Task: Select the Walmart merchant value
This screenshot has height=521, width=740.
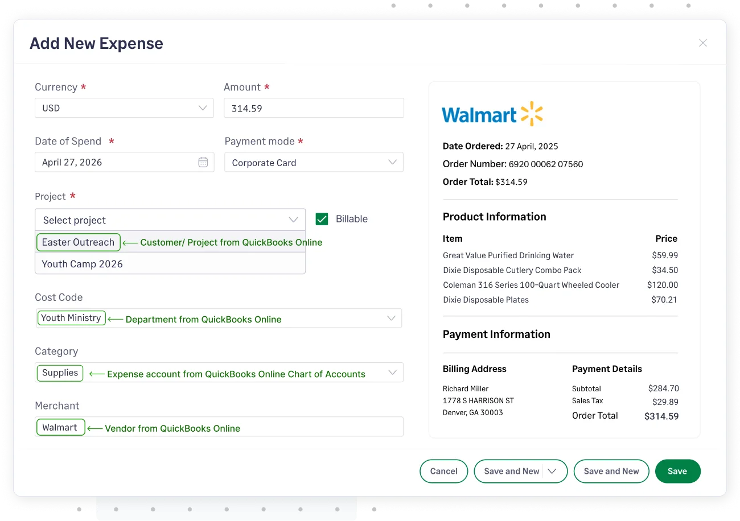Action: coord(60,426)
